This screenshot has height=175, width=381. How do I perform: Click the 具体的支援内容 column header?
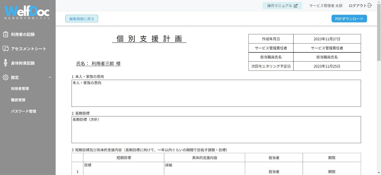[x=204, y=158]
